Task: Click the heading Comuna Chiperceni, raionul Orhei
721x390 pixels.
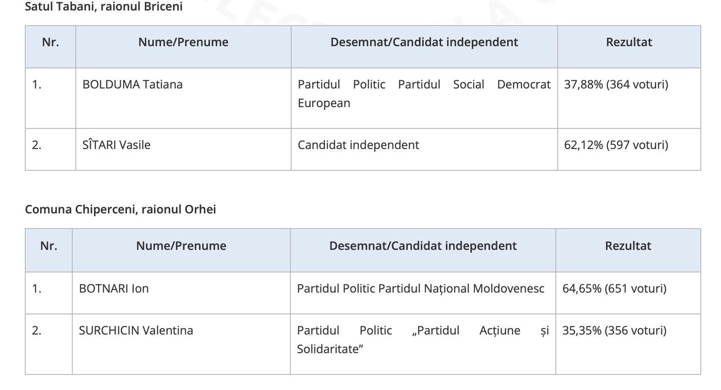Action: [121, 209]
